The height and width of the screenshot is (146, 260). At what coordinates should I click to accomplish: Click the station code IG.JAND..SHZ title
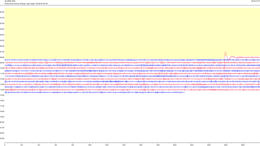pos(10,1)
